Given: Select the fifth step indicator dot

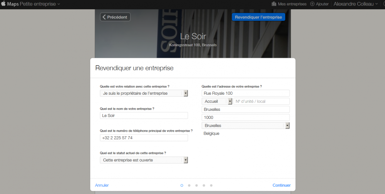Looking at the screenshot, I should (211, 186).
